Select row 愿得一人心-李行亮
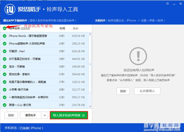The height and width of the screenshot is (132, 184). point(44,105)
